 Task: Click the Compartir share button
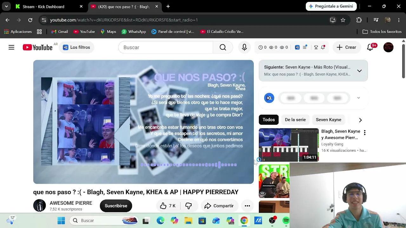click(x=219, y=206)
